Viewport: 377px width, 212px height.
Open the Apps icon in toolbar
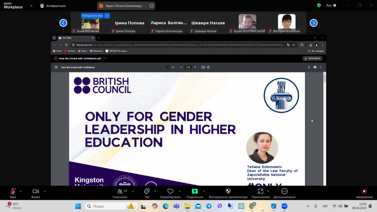(x=260, y=193)
